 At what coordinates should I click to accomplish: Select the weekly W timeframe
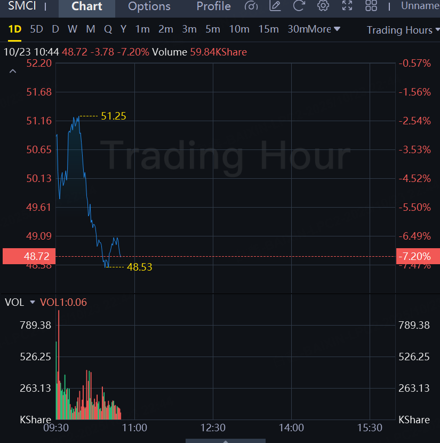[x=73, y=29]
